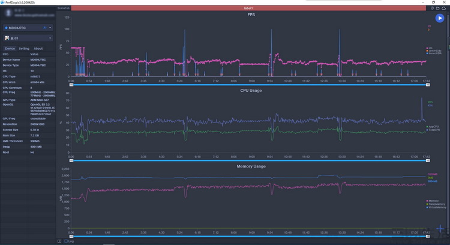This screenshot has width=450, height=245.
Task: Select the Screen Size row
Action: tap(28, 130)
